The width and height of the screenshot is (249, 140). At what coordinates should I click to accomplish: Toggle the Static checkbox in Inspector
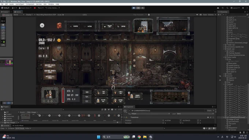(x=206, y=111)
